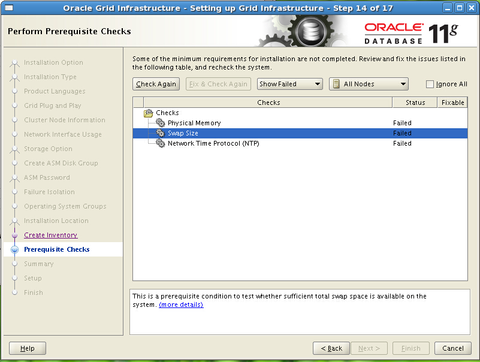
Task: Select Summary step in sidebar
Action: (x=38, y=264)
